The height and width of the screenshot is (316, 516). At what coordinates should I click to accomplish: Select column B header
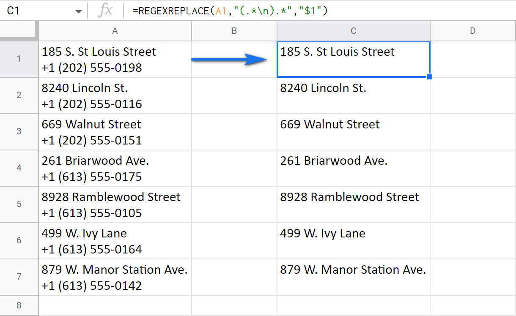234,30
